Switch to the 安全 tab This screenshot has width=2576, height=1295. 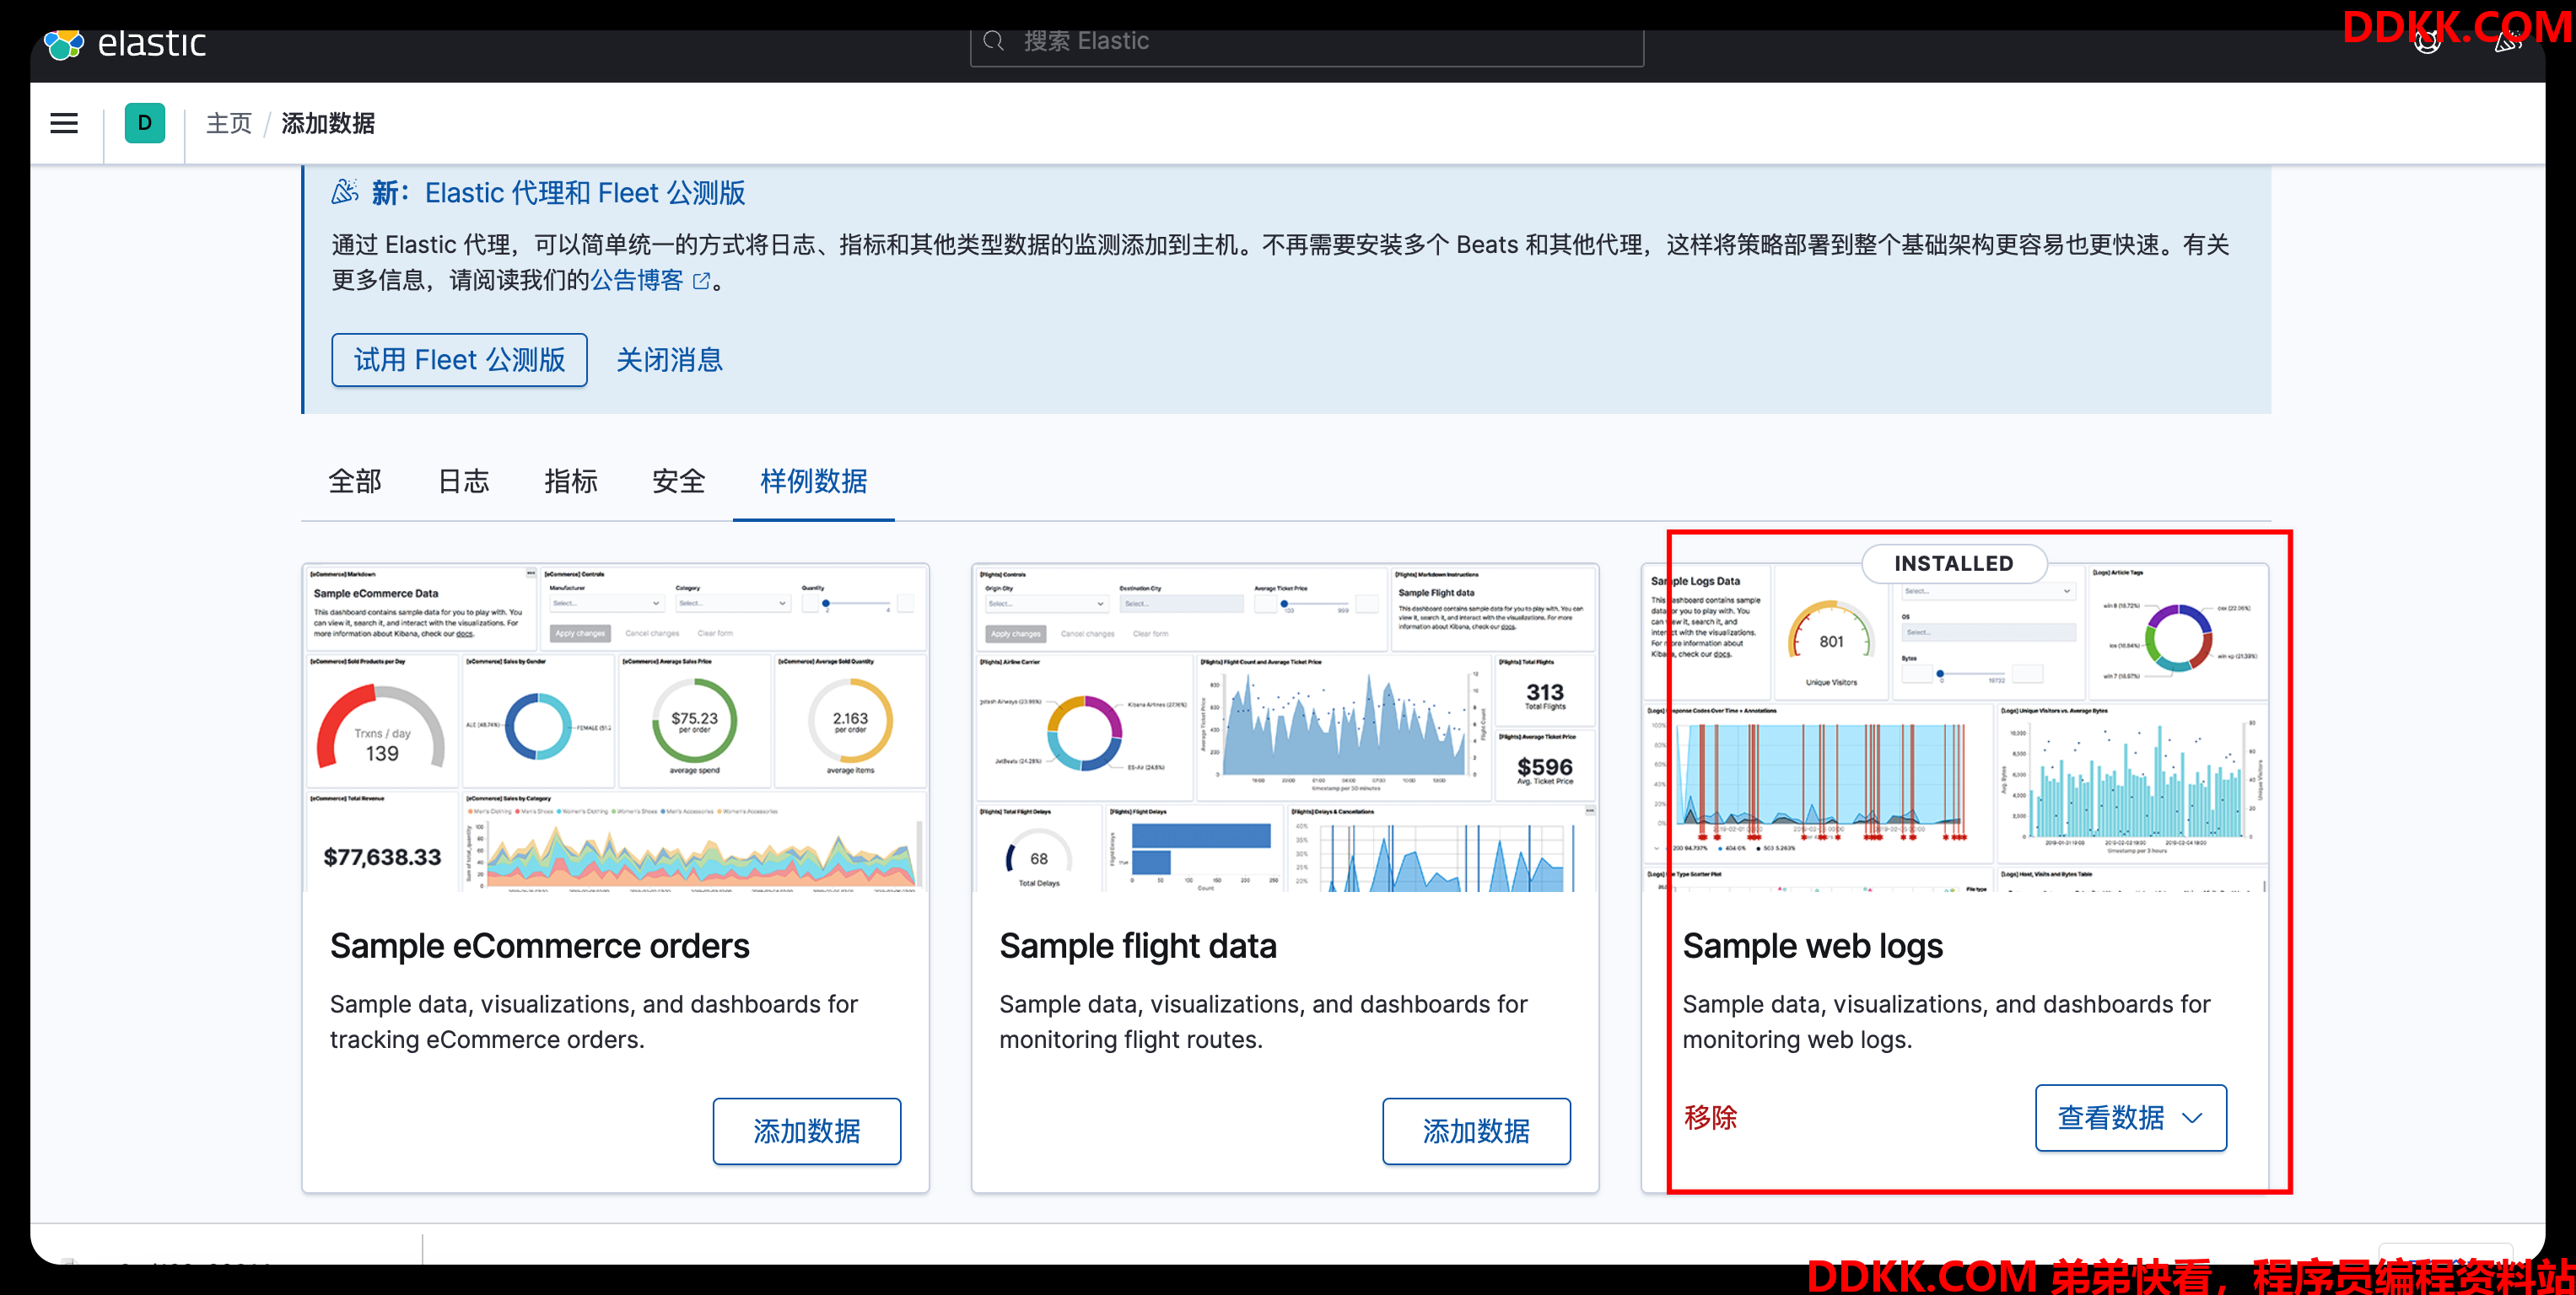pyautogui.click(x=679, y=481)
